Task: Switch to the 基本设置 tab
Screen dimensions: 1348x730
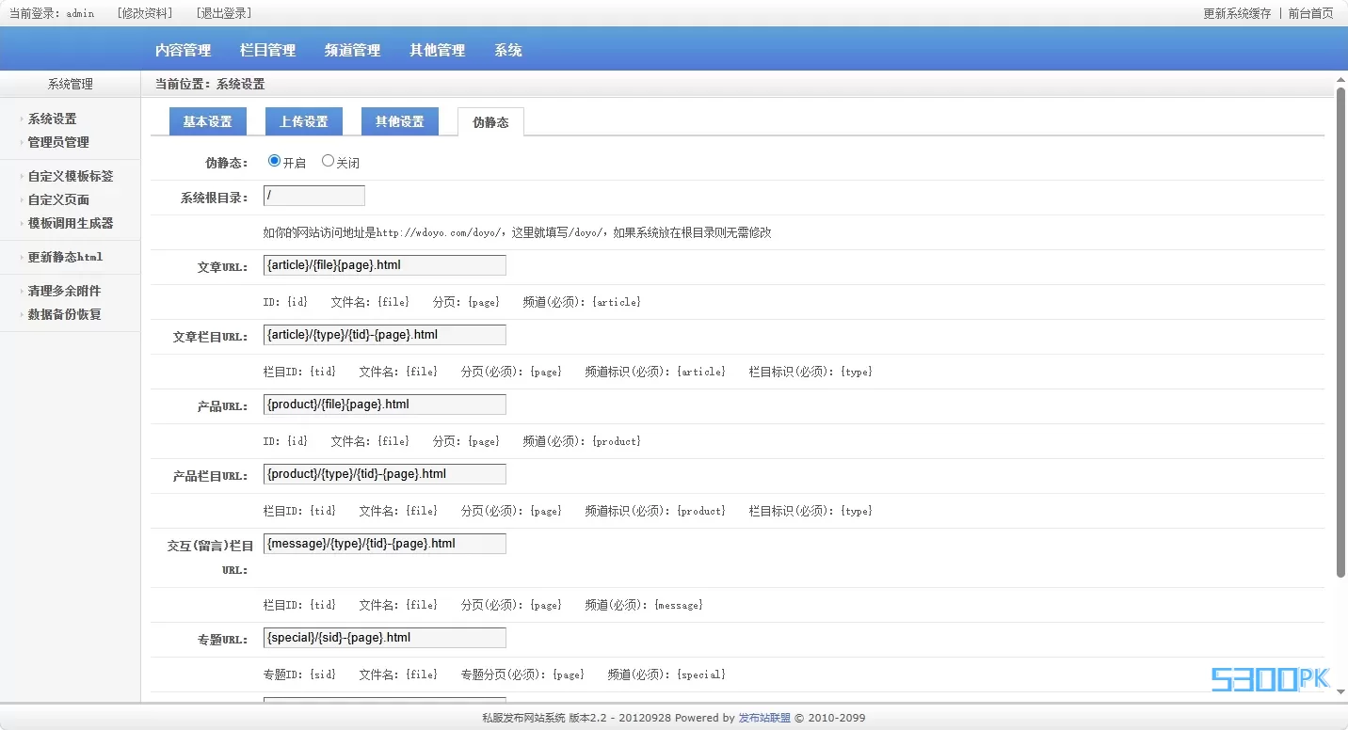Action: [x=207, y=121]
